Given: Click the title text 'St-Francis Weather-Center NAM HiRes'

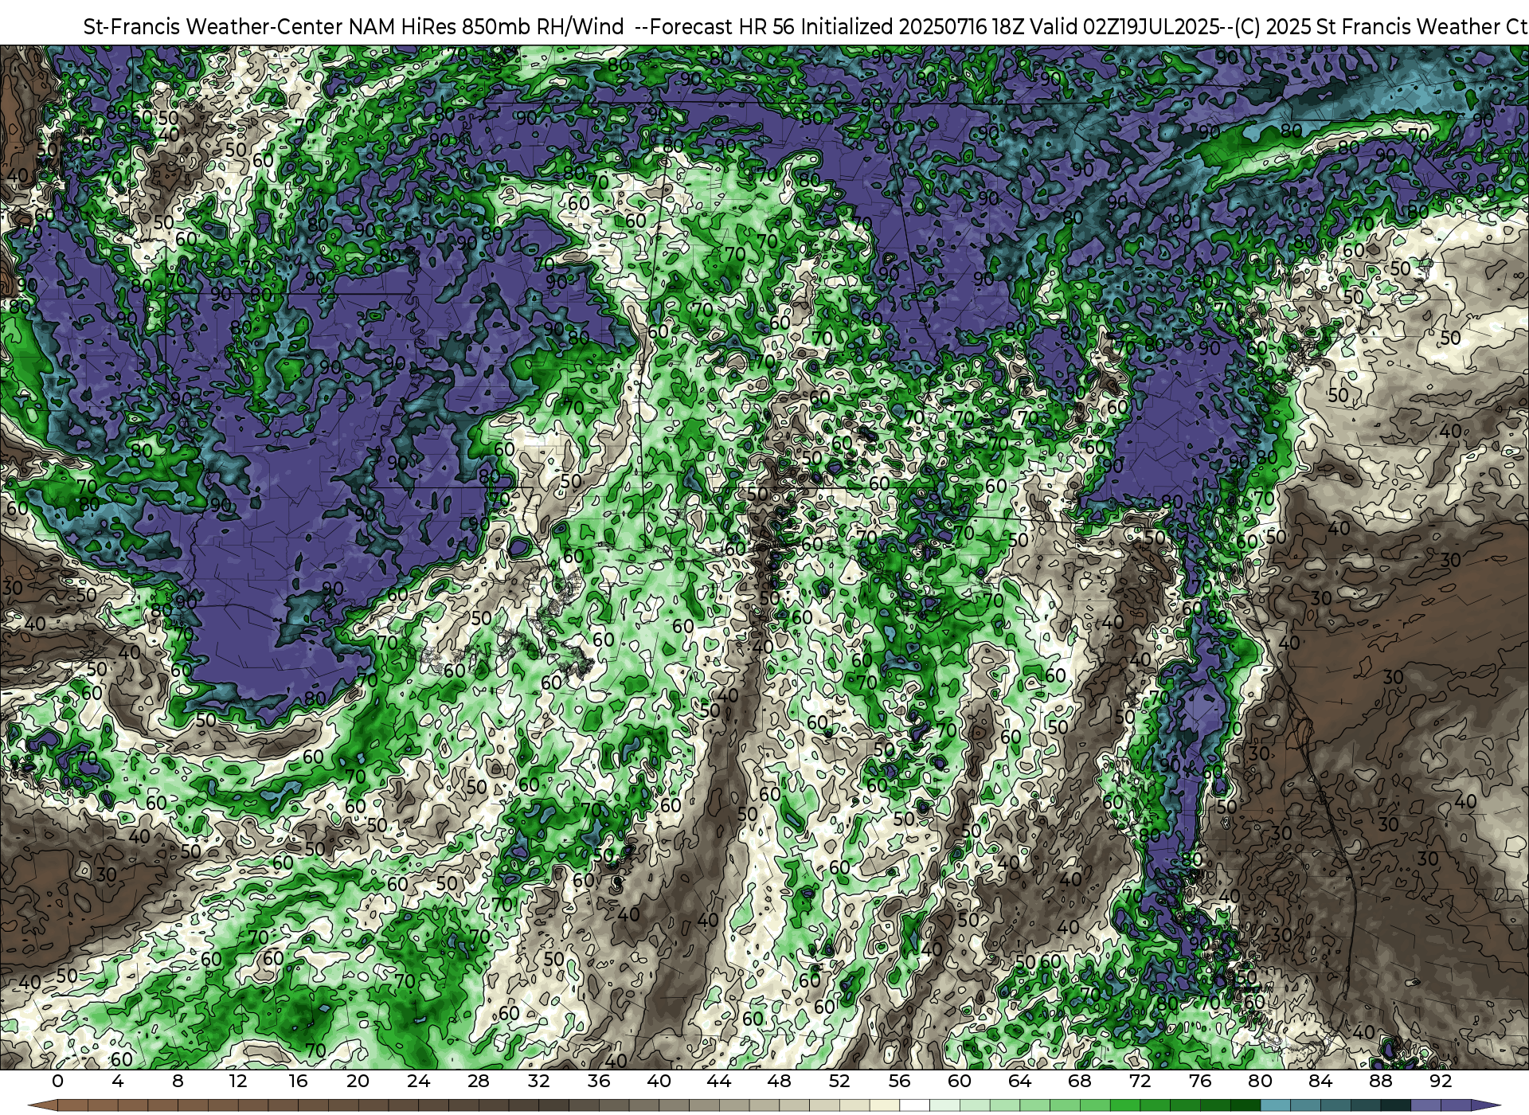Looking at the screenshot, I should 270,27.
